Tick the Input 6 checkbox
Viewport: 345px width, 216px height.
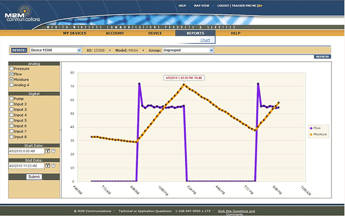pos(11,126)
